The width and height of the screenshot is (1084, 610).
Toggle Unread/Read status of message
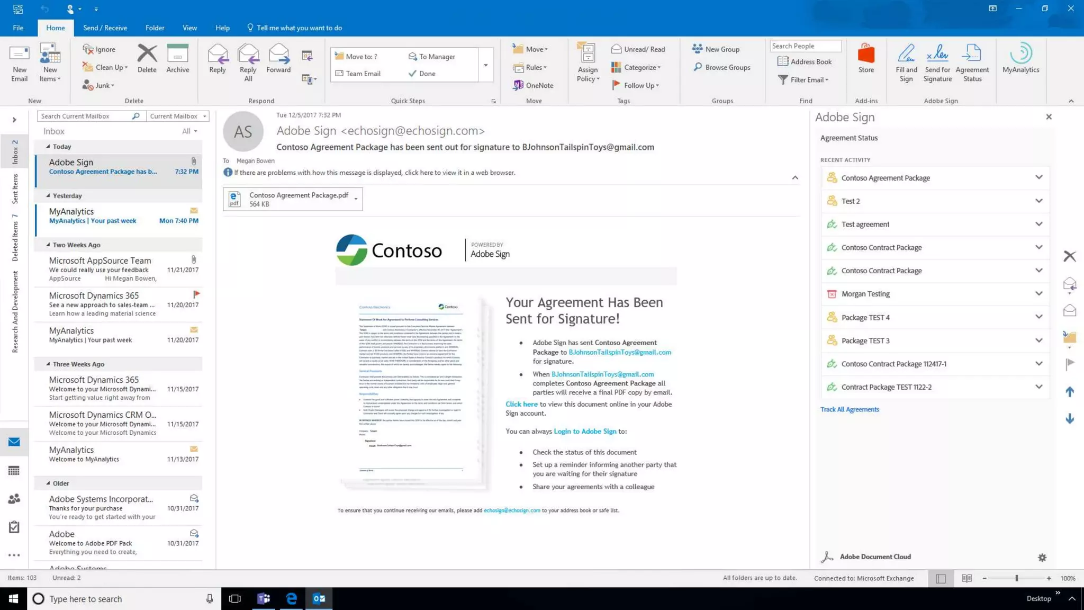[x=638, y=49]
